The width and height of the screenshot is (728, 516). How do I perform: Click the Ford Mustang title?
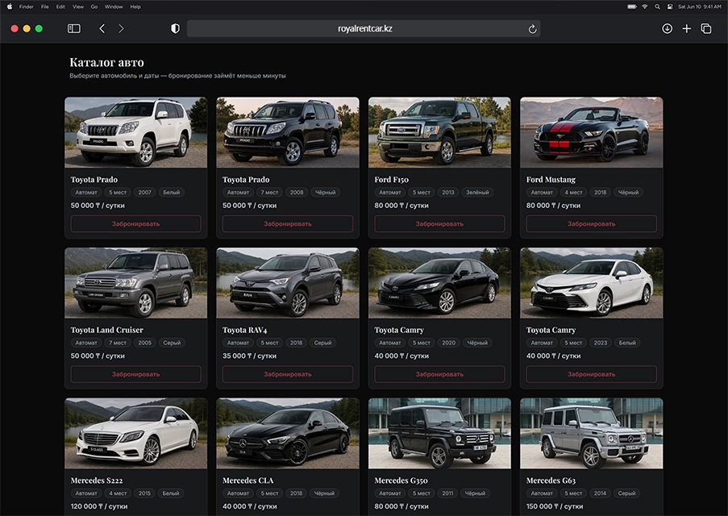tap(551, 179)
